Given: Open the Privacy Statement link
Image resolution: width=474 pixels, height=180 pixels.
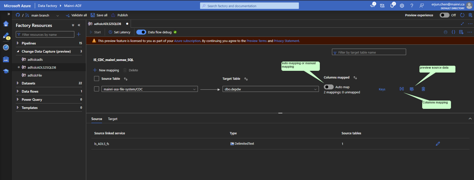Looking at the screenshot, I should 286,40.
